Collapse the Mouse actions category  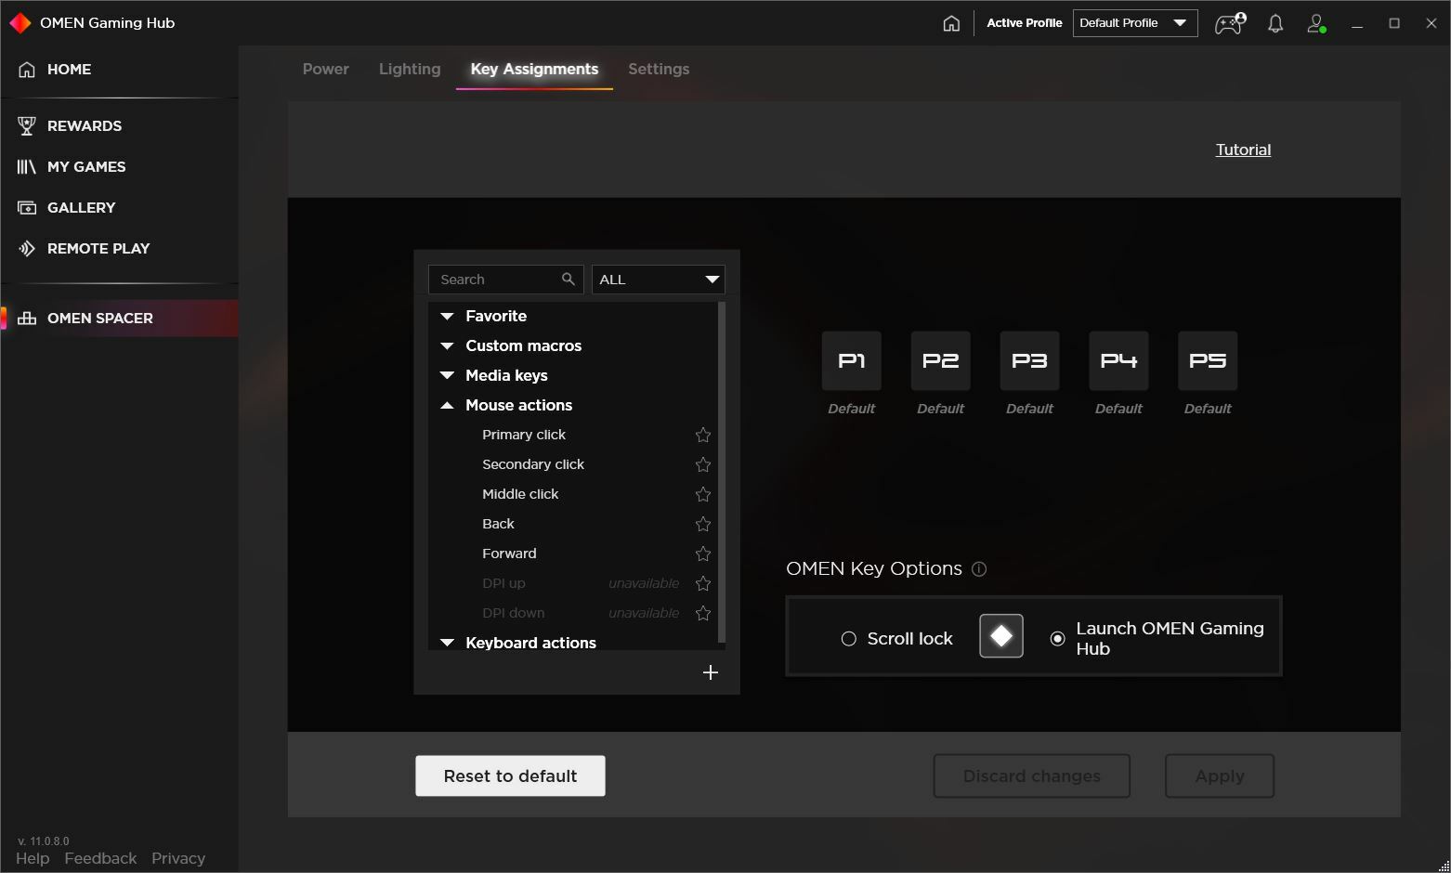pyautogui.click(x=448, y=405)
